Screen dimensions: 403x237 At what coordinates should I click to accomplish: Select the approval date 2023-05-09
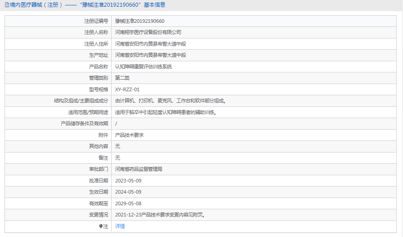128,181
